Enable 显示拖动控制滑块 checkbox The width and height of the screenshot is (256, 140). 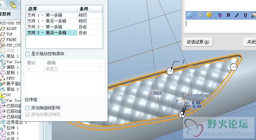[x=28, y=54]
